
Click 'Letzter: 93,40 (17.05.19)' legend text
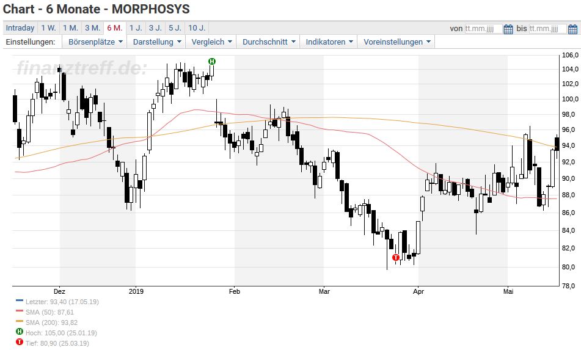62,302
